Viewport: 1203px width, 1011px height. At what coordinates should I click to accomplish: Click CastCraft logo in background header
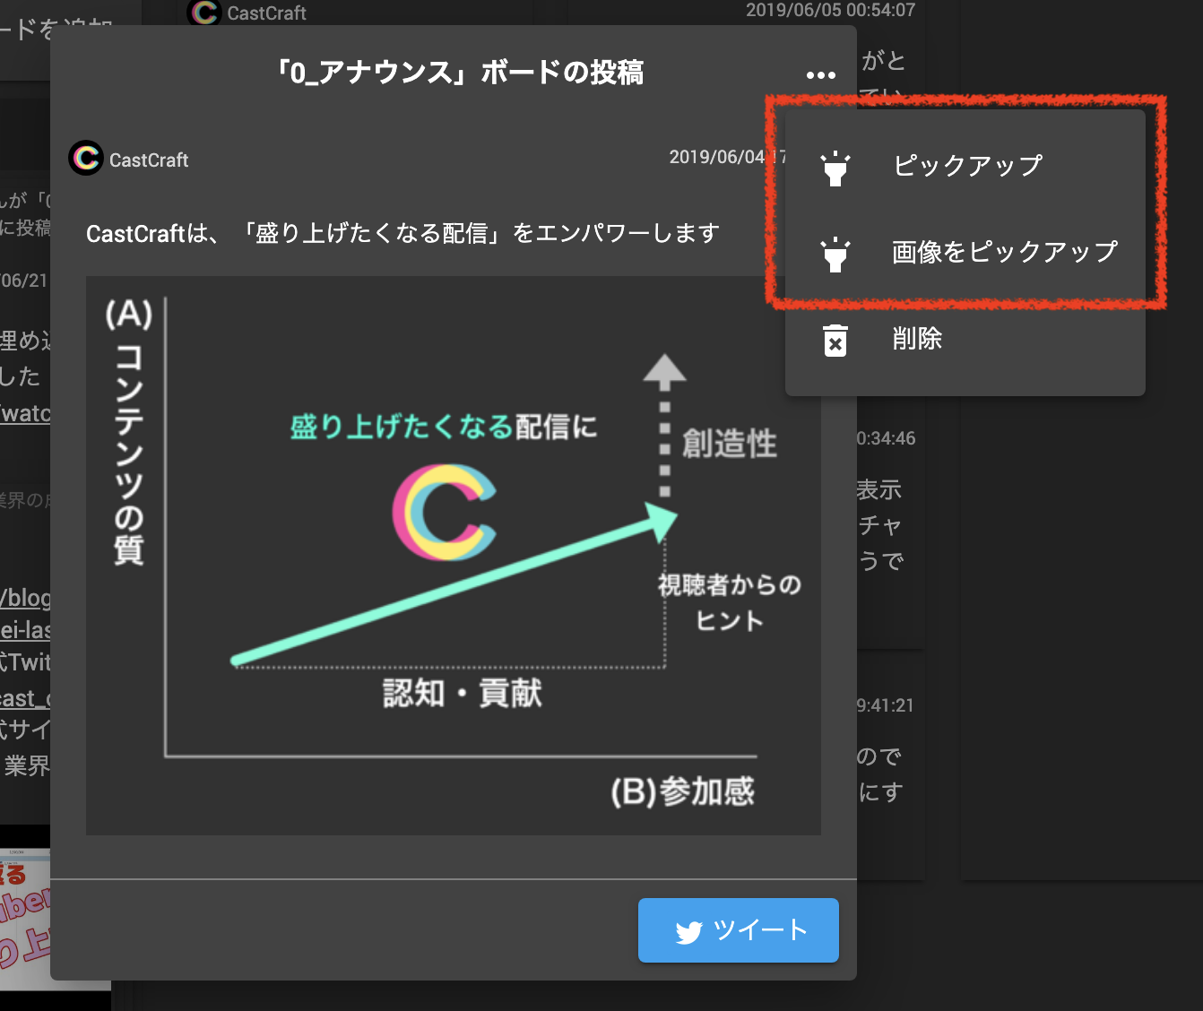[x=204, y=12]
